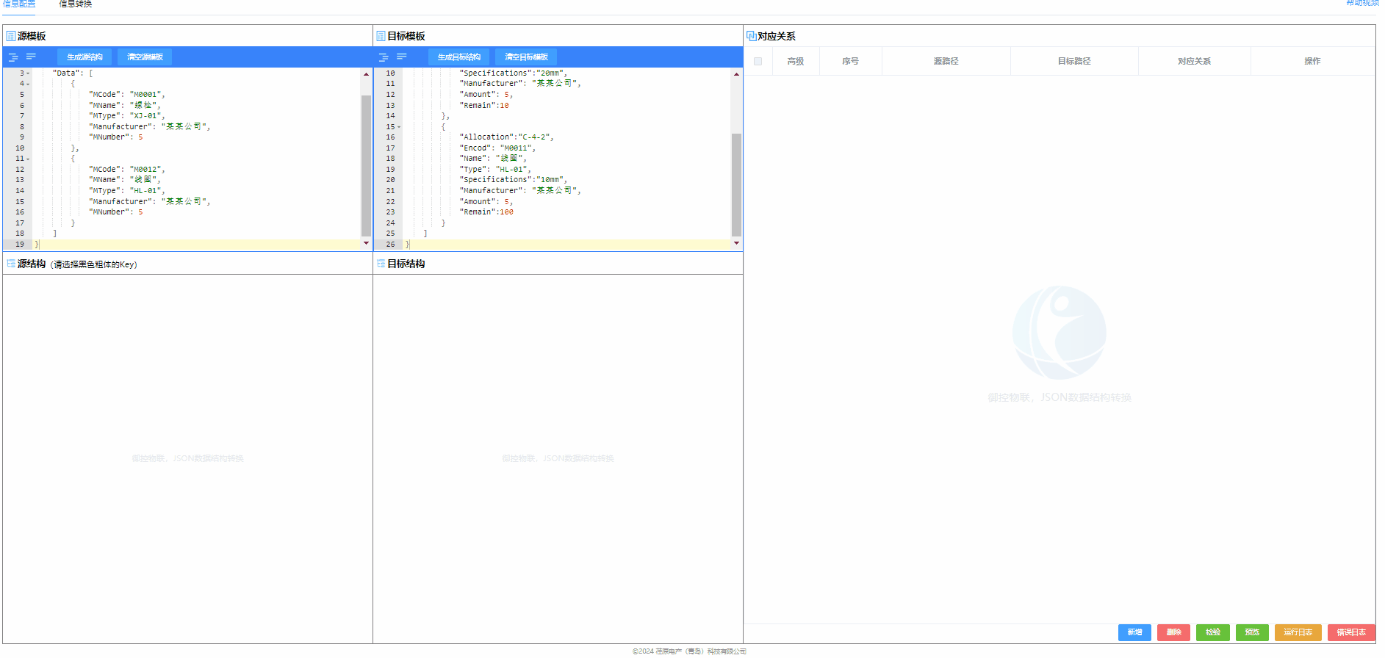Image resolution: width=1385 pixels, height=658 pixels.
Task: Click the 高级 column header
Action: (x=796, y=61)
